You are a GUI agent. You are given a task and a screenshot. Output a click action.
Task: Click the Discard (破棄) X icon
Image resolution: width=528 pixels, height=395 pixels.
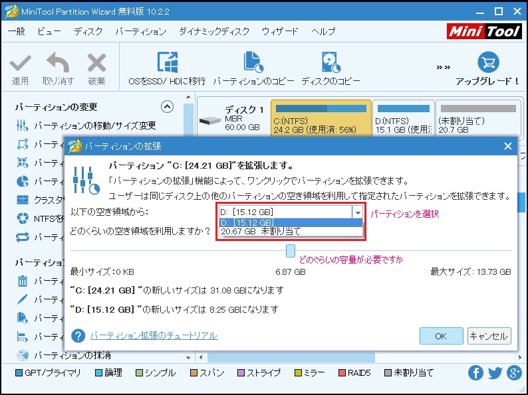point(96,64)
